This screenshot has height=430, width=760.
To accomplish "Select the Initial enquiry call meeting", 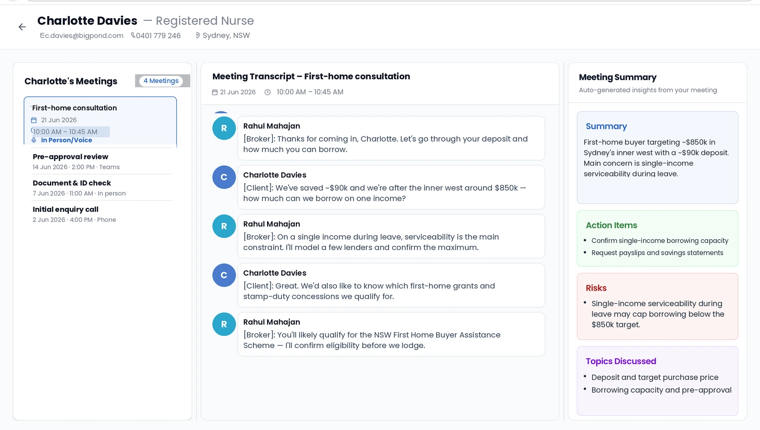I will (100, 214).
